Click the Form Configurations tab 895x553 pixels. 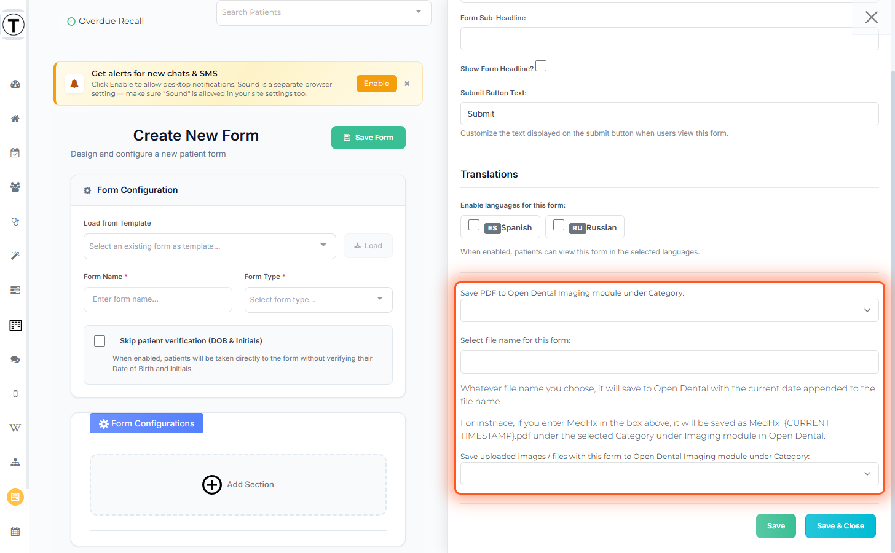click(x=146, y=423)
